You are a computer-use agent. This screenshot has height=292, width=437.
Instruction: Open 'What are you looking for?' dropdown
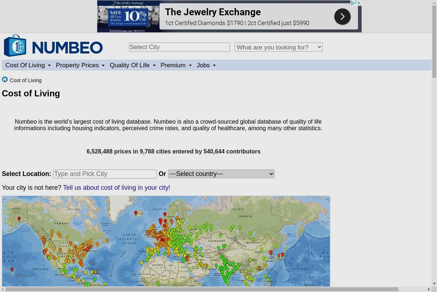(x=279, y=47)
